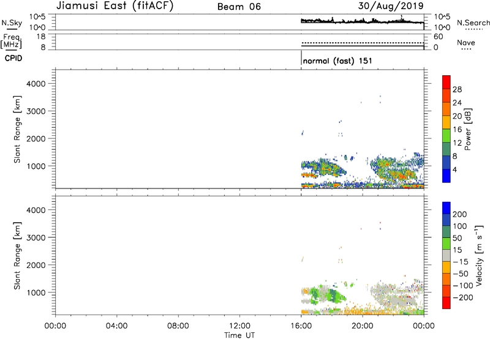Screen dimensions: 490x339
Task: Click the "CPID" label
Action: coord(13,58)
